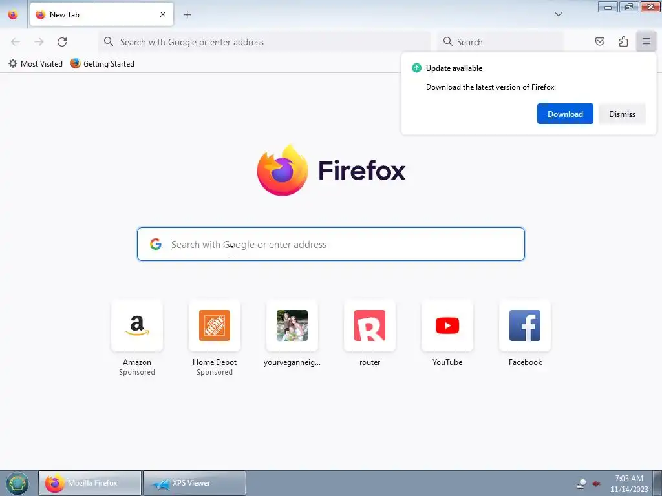Click the Google G logo in search field
The image size is (662, 496).
155,244
